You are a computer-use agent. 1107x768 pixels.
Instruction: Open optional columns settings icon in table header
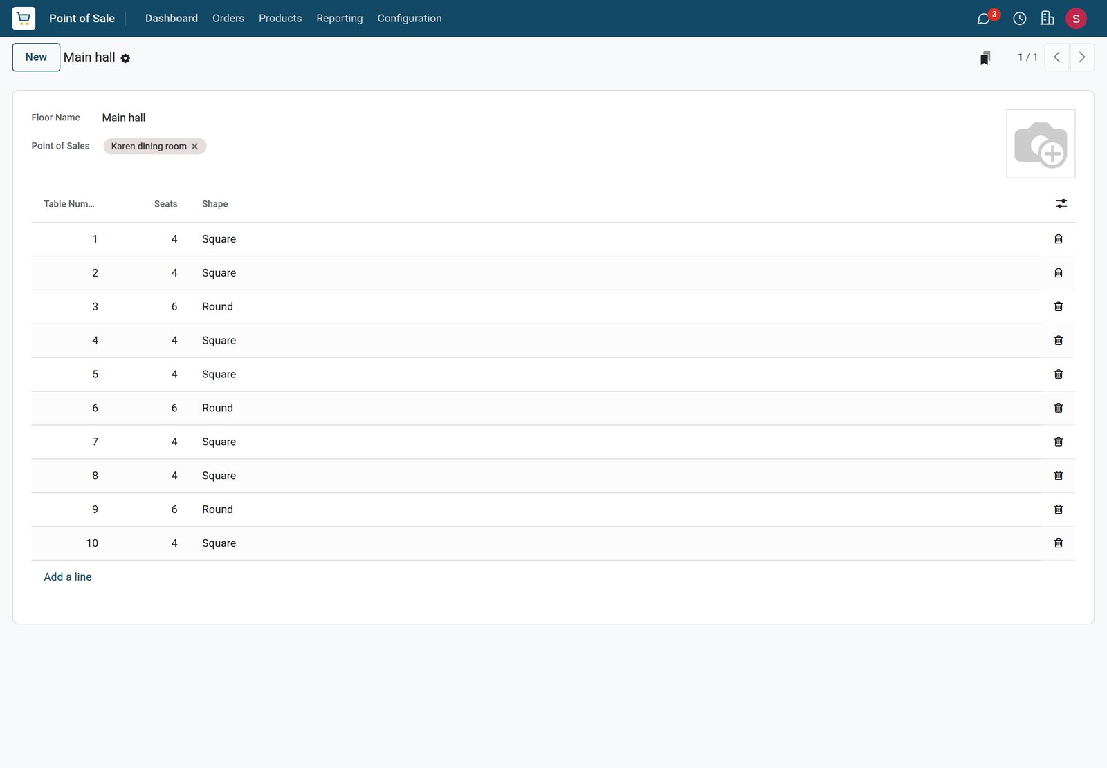1061,203
